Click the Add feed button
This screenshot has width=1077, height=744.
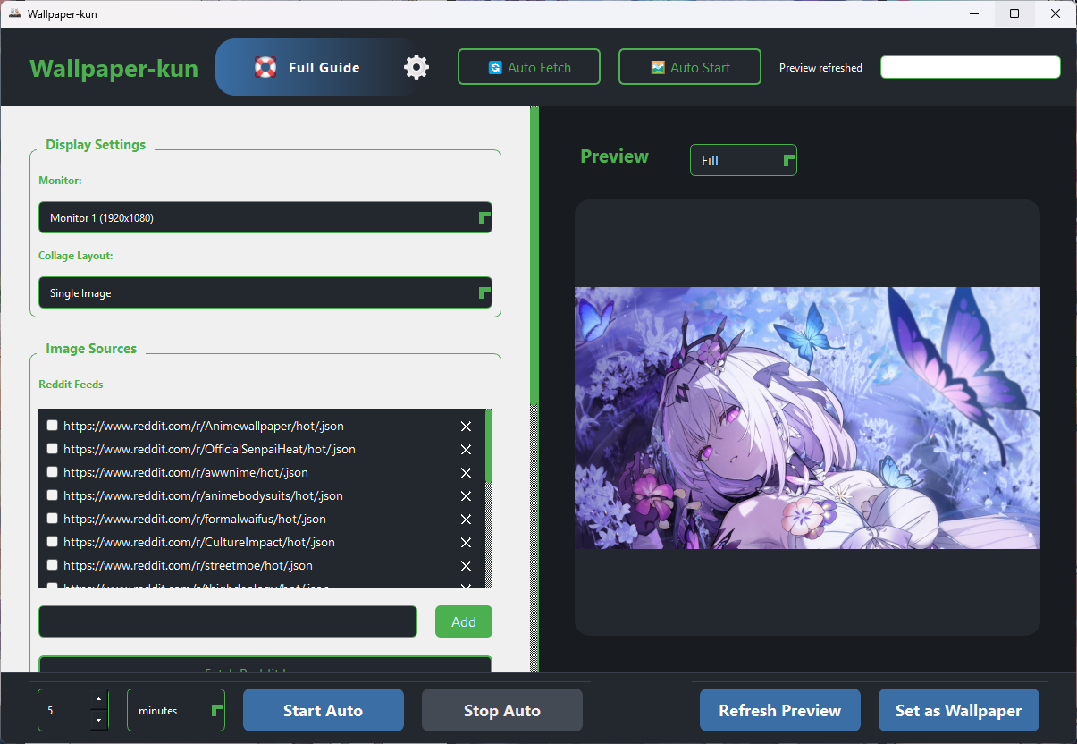(464, 621)
